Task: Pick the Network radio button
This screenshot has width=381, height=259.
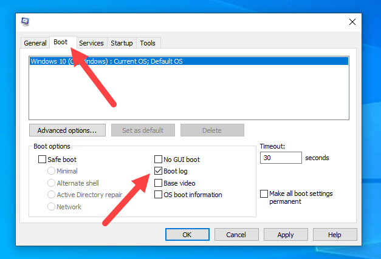Action: (51, 207)
